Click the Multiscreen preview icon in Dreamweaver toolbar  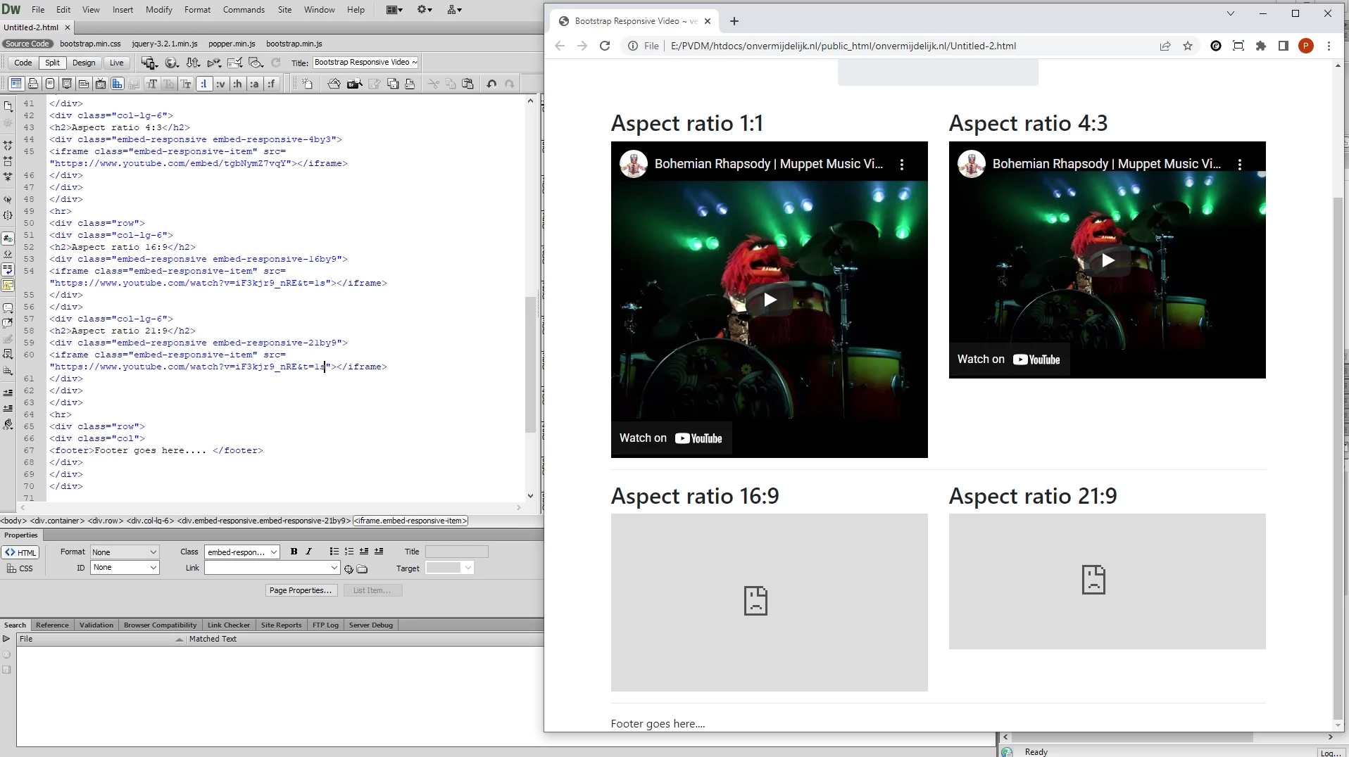pos(149,63)
